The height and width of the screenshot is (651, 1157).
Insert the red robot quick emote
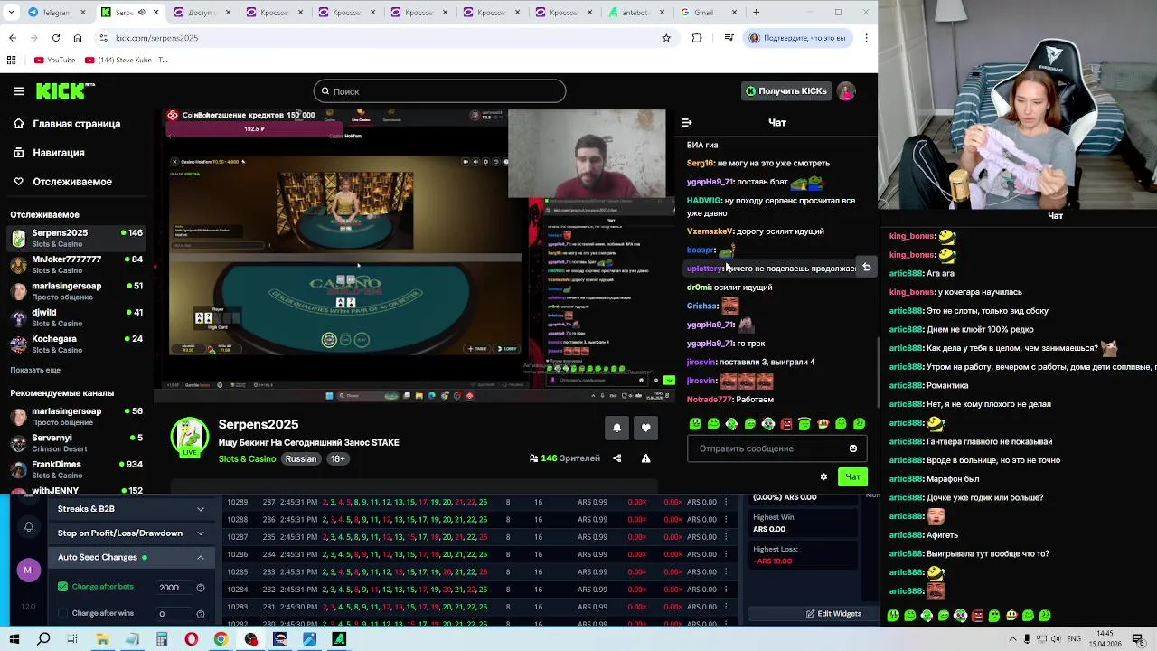[786, 423]
